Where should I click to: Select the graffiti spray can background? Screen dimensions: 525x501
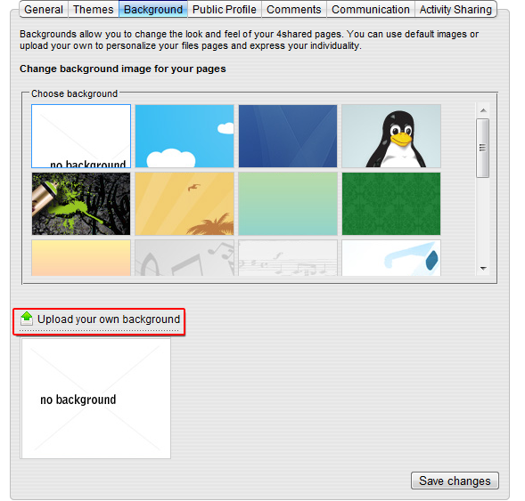pyautogui.click(x=81, y=204)
